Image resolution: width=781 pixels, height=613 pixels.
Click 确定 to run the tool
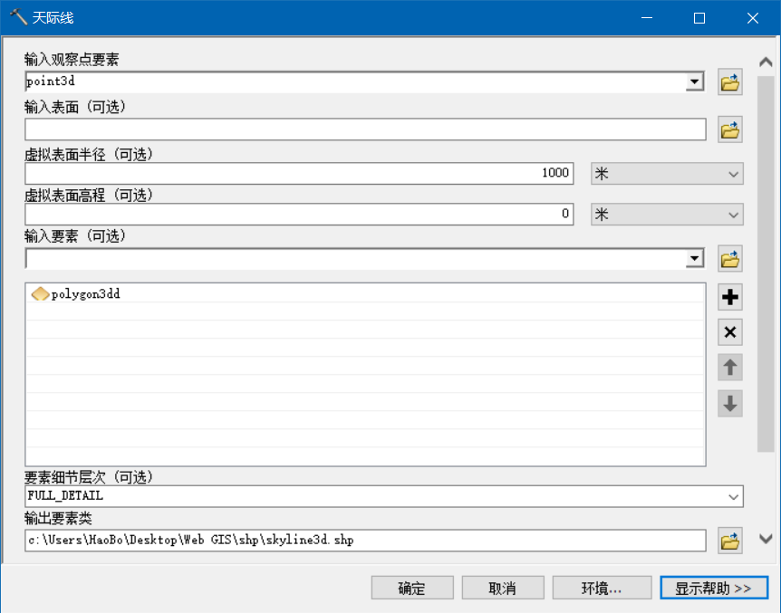[412, 589]
